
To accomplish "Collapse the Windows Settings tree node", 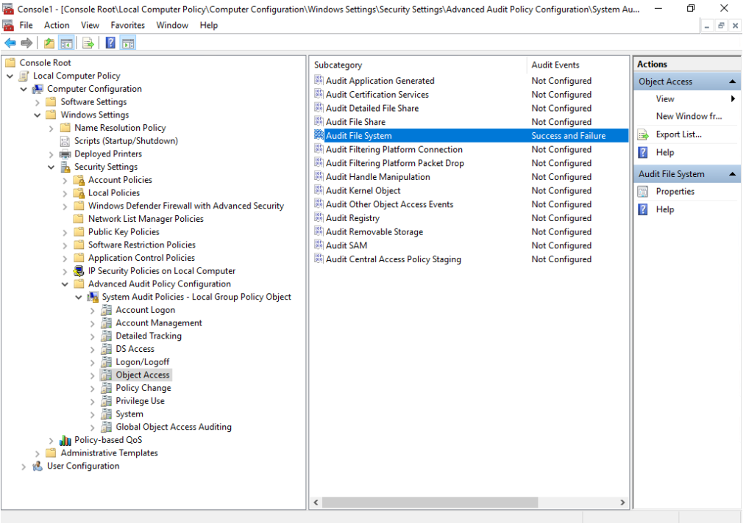I will [38, 115].
